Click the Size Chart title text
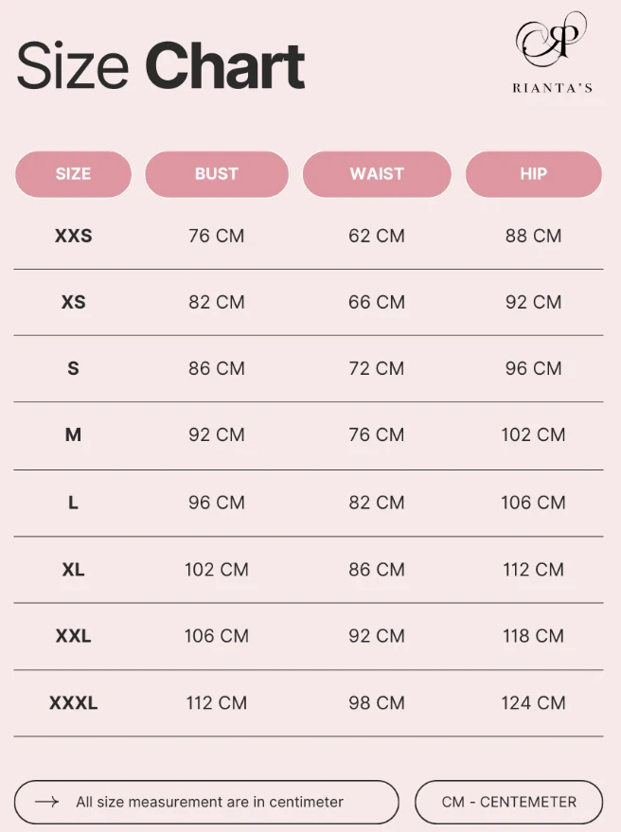Image resolution: width=621 pixels, height=832 pixels. 161,66
